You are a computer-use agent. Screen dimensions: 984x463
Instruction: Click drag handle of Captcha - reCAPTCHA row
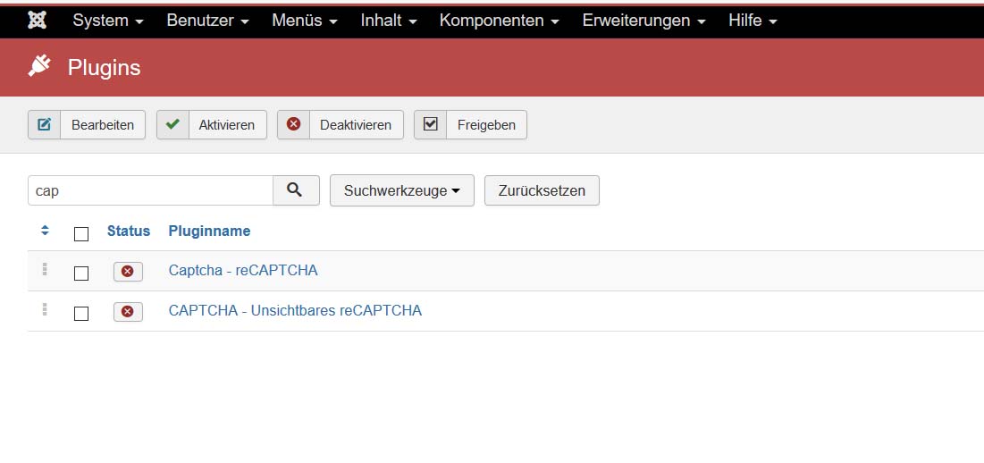pos(45,270)
